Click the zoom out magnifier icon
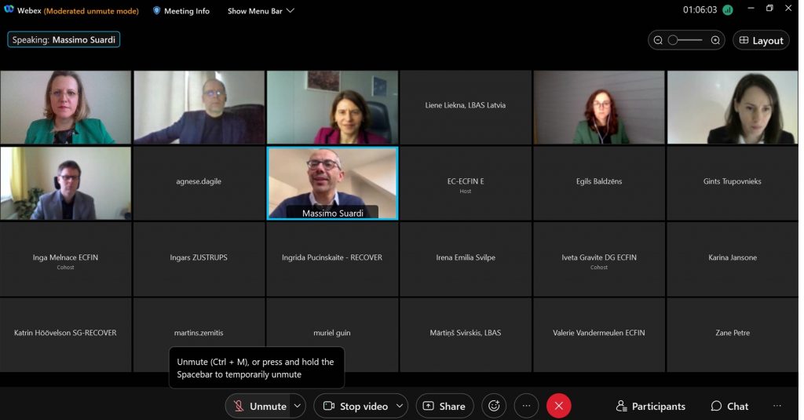The width and height of the screenshot is (804, 420). [x=658, y=40]
